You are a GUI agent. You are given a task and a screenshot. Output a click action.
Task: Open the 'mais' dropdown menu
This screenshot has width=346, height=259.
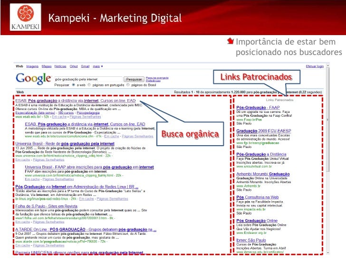(98, 66)
